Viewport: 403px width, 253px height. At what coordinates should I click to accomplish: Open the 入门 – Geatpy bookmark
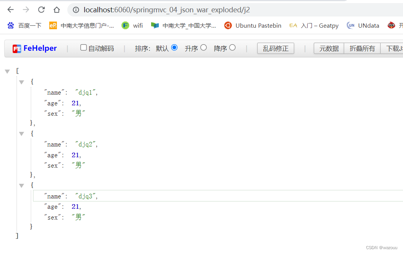click(314, 25)
